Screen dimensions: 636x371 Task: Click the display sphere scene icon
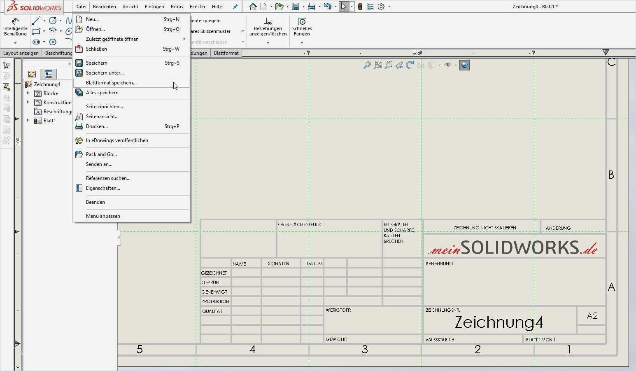pos(464,65)
